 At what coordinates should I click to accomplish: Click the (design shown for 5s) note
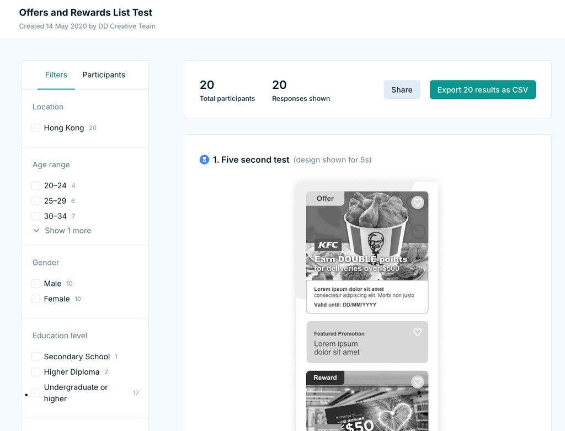pyautogui.click(x=333, y=159)
